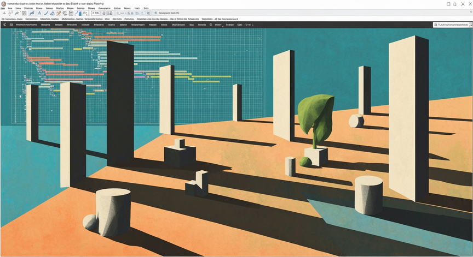Viewport: 473px width, 257px height.
Task: Click the long orange Gantt bar near the chart top
Action: click(128, 37)
